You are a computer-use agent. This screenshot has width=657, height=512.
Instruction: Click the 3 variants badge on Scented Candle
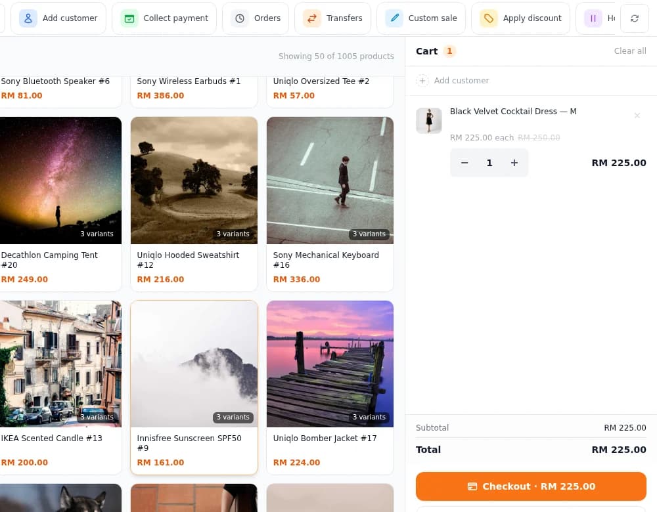[x=97, y=417]
